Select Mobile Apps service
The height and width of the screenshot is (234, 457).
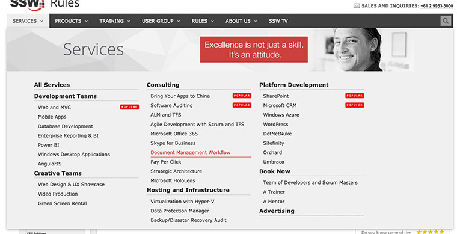(52, 117)
